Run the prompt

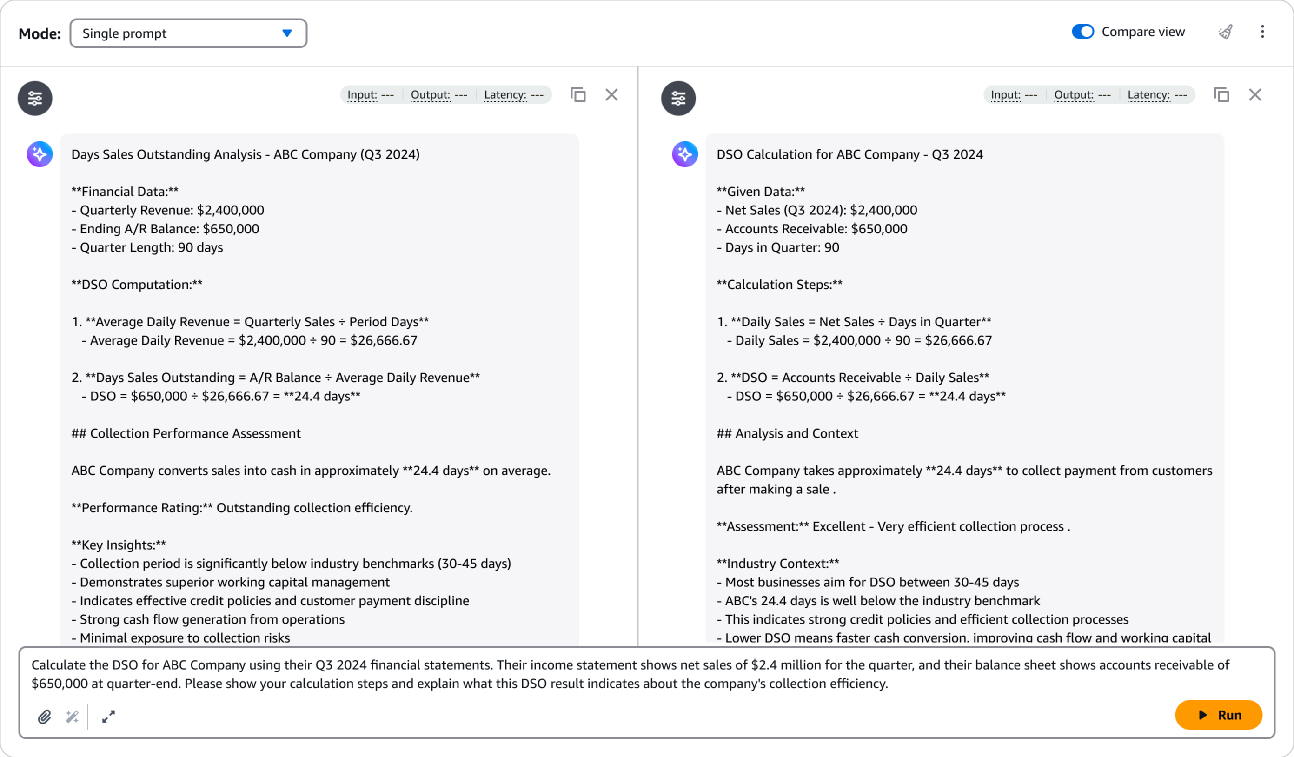click(x=1218, y=715)
